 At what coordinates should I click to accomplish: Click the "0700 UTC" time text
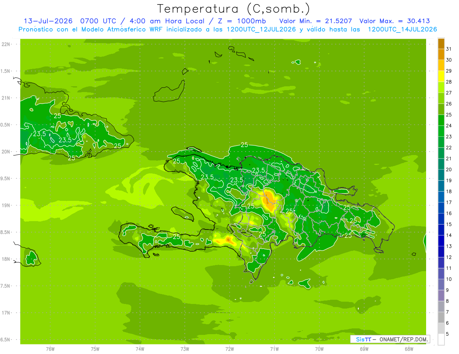pos(98,21)
